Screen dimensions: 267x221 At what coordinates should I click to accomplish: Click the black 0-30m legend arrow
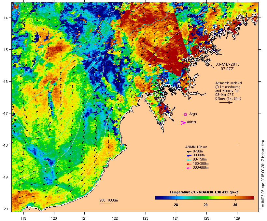[189, 151]
